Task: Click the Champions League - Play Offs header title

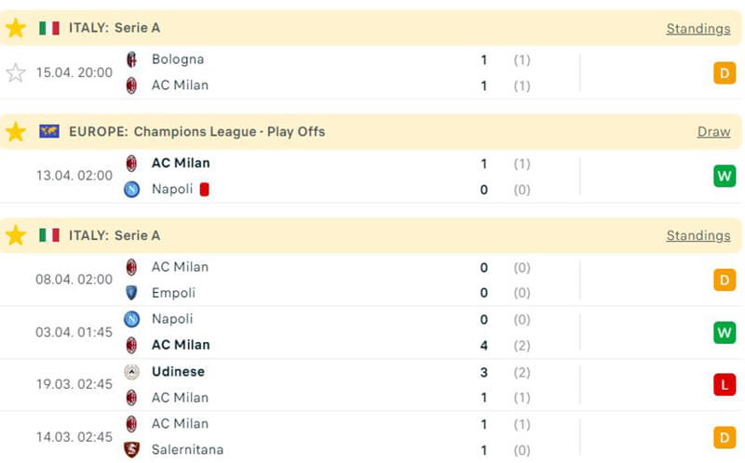Action: coord(196,132)
